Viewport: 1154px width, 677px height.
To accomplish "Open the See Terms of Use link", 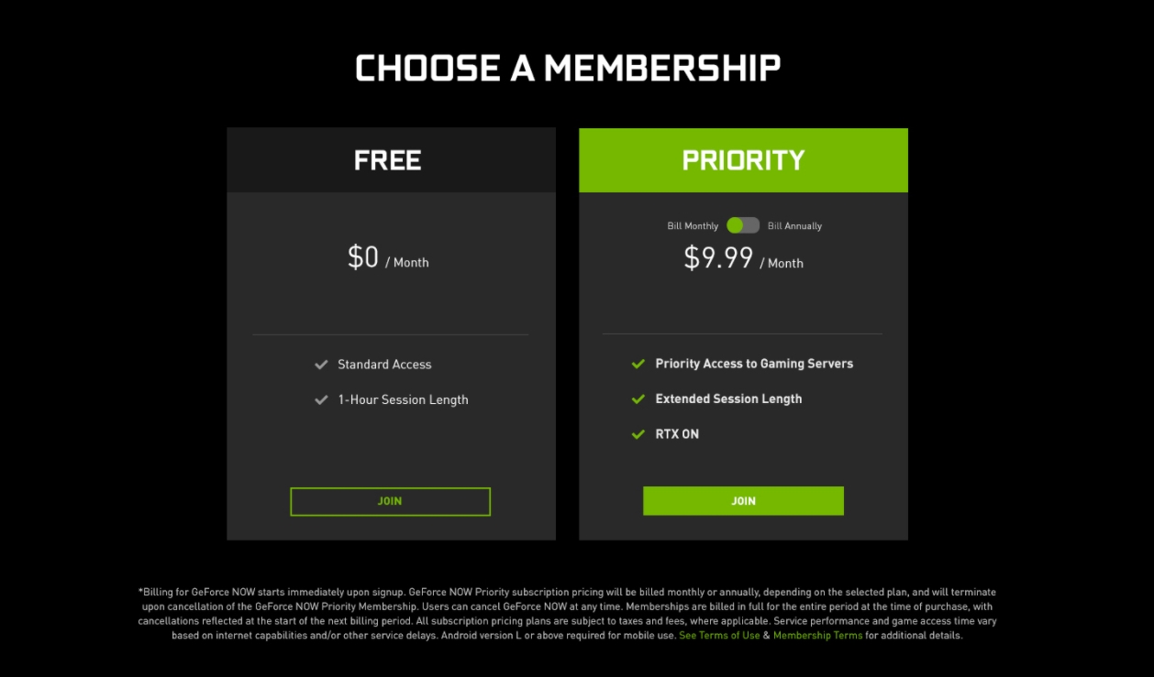I will coord(719,636).
